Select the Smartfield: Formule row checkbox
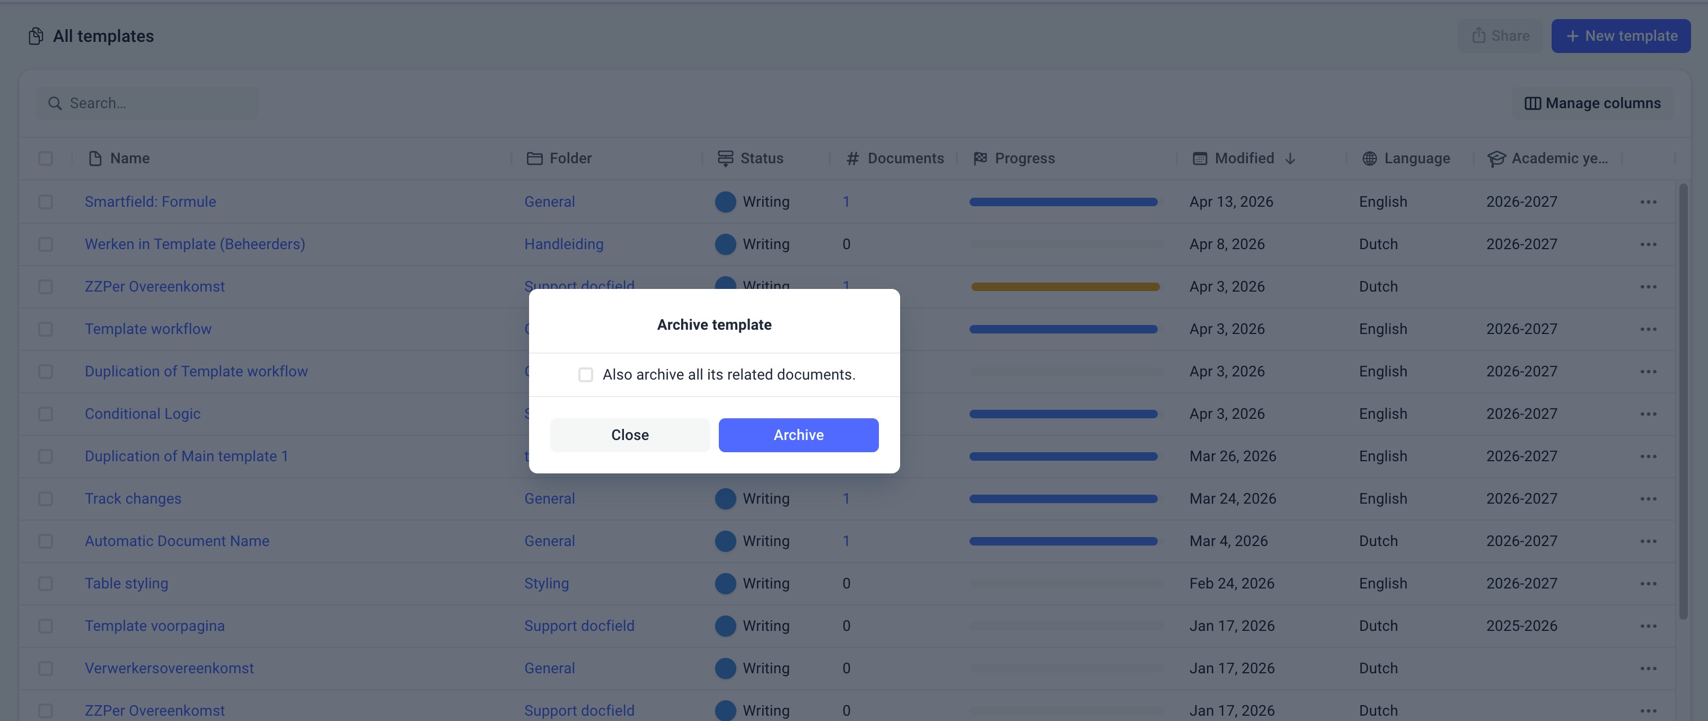Screen dimensions: 1708x721 (x=46, y=201)
